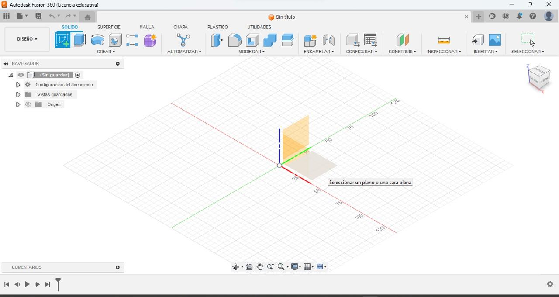Open the job status clock icon

506,16
